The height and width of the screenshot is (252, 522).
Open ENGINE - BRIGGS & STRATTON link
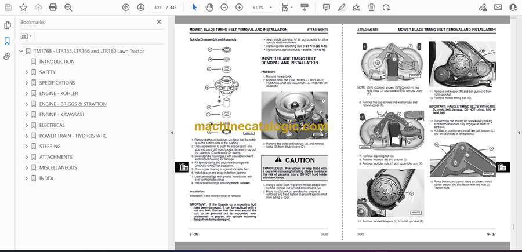point(73,104)
